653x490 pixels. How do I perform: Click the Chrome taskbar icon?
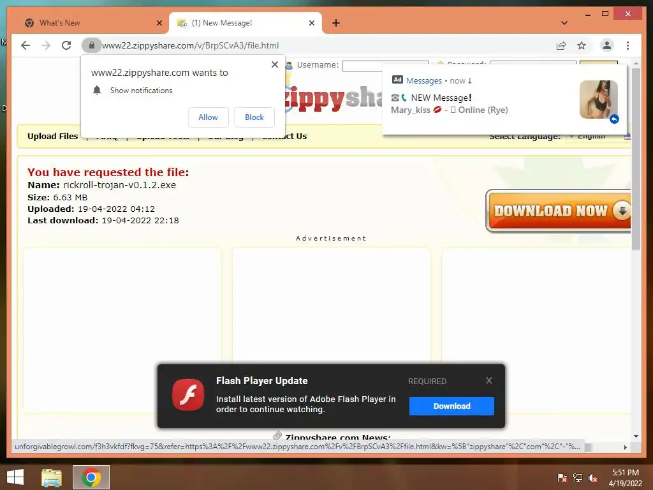(91, 477)
